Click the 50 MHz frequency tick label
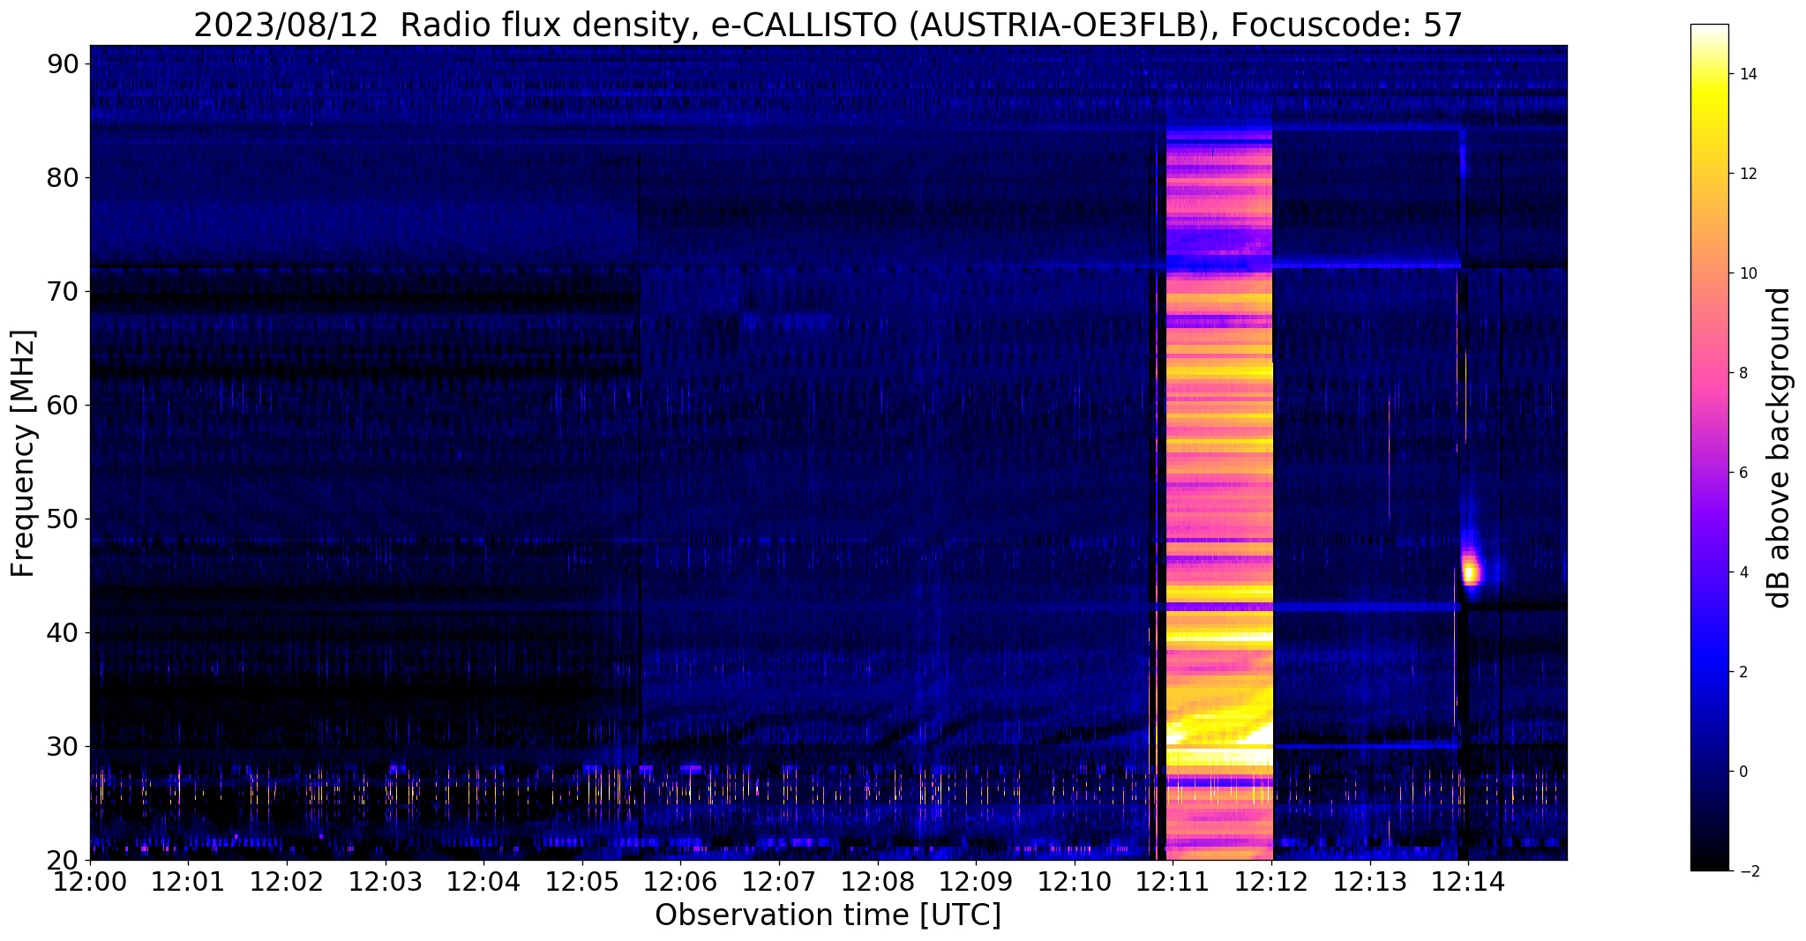 click(64, 519)
